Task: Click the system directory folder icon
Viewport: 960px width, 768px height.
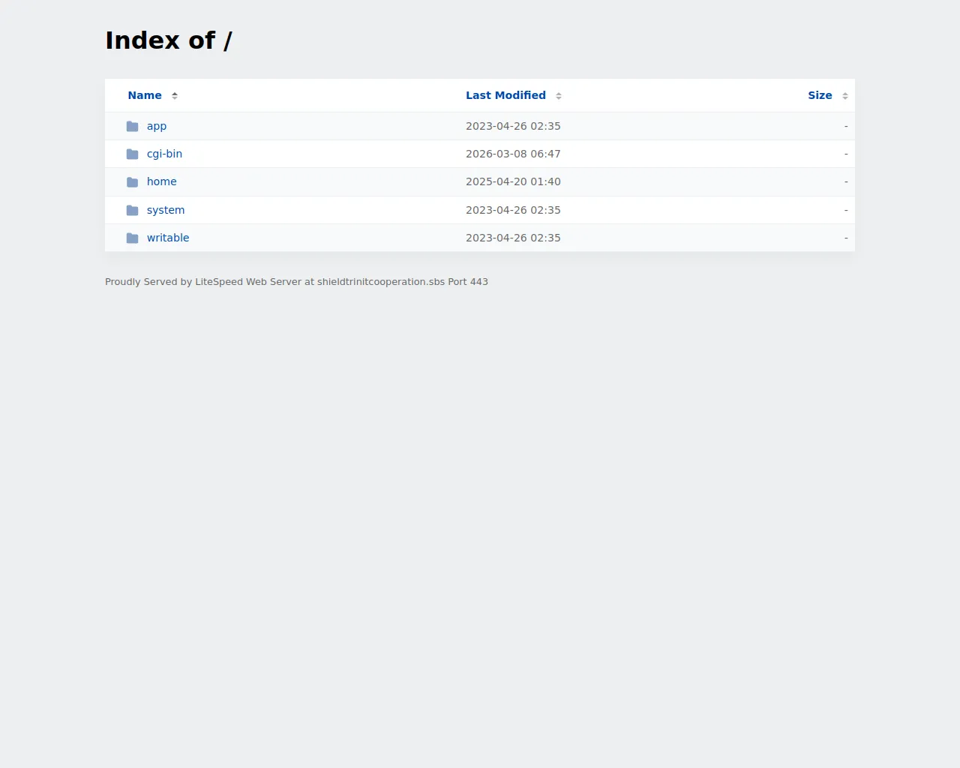Action: tap(132, 210)
